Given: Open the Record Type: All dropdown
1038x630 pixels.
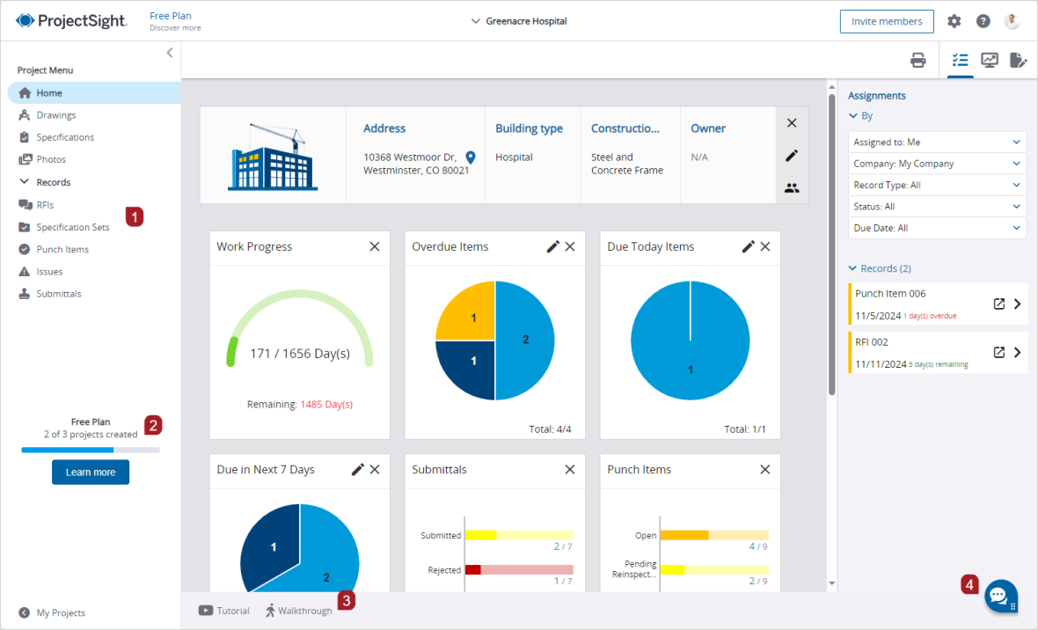Looking at the screenshot, I should 937,186.
